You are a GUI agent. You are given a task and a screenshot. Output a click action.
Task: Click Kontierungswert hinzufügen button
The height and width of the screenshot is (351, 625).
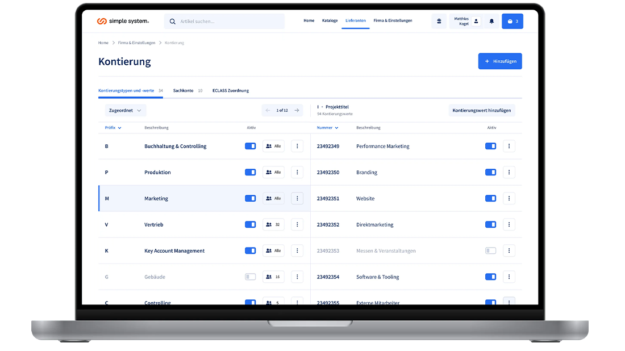point(481,110)
